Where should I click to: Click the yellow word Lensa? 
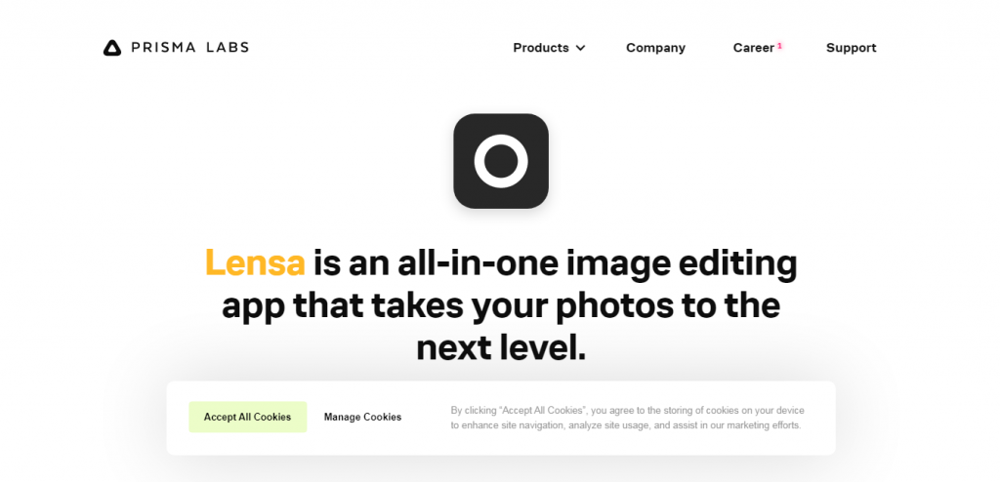pyautogui.click(x=255, y=262)
